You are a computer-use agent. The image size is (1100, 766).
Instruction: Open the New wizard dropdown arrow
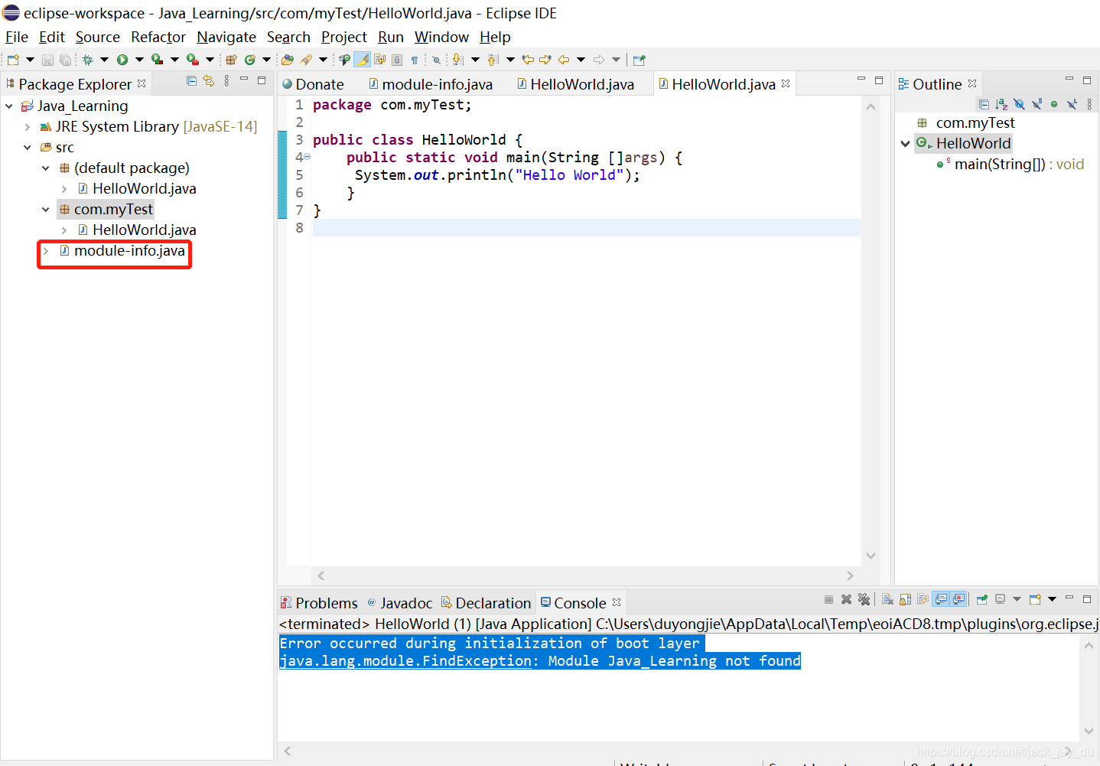30,60
